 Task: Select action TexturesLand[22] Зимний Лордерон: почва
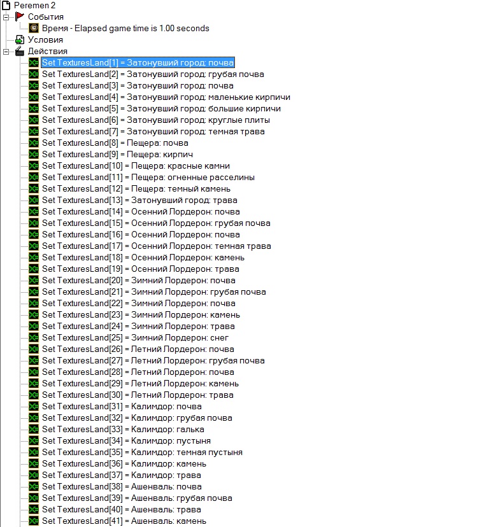pos(139,303)
